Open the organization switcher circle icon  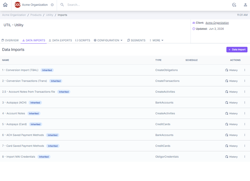52,5
